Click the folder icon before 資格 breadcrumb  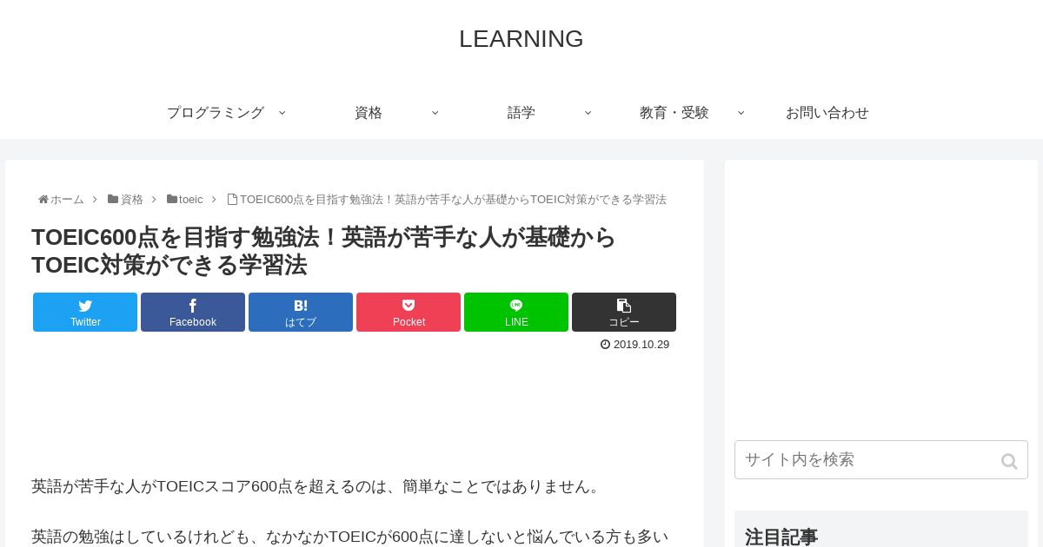[113, 199]
